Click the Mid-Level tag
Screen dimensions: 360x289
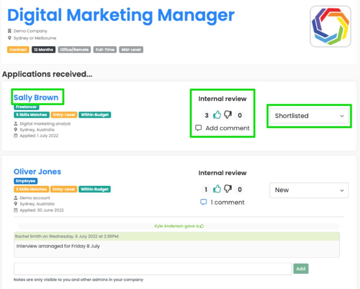tap(131, 50)
